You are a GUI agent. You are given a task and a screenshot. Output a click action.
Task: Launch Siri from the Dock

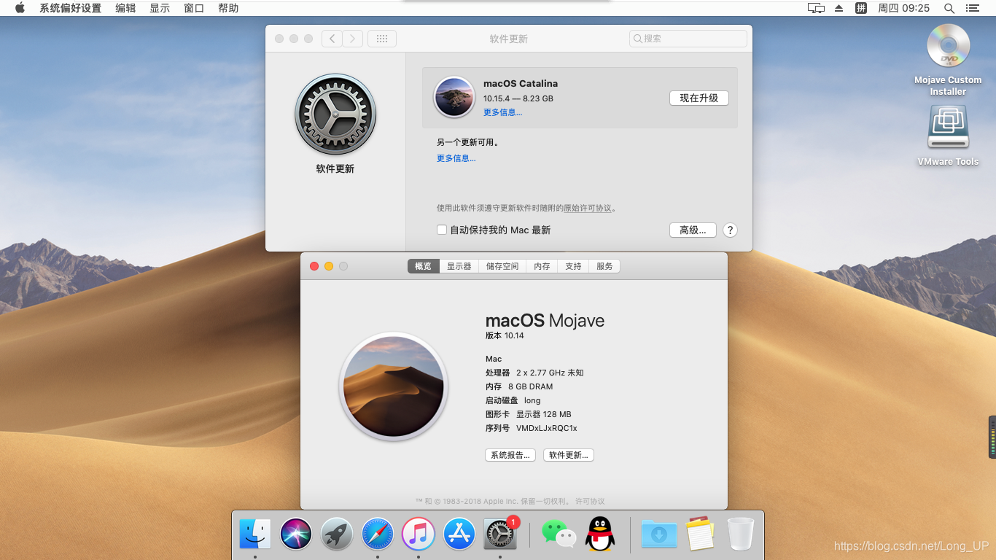point(296,534)
